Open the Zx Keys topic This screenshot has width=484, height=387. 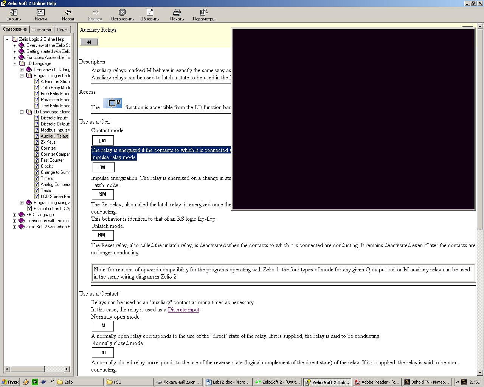pyautogui.click(x=48, y=142)
